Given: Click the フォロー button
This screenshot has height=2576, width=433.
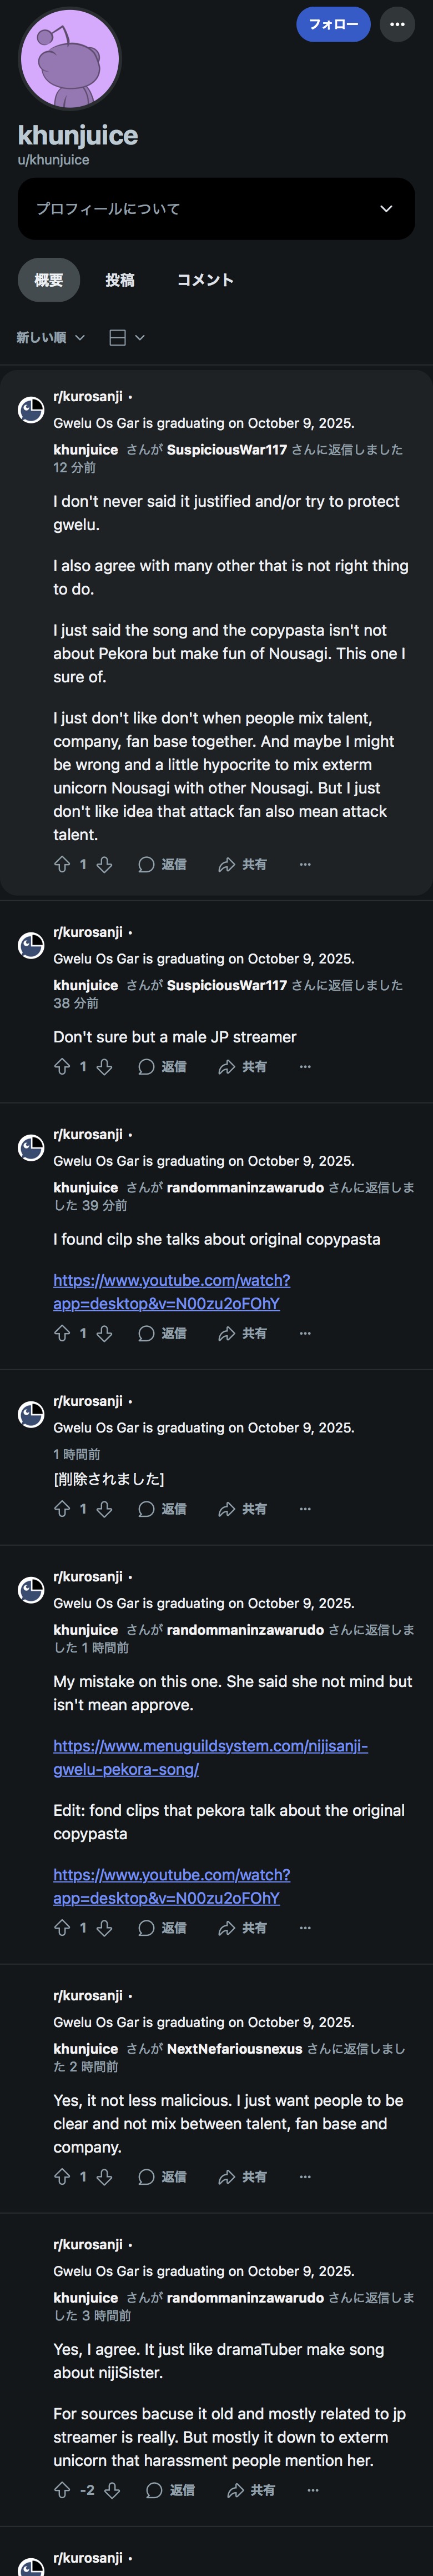Looking at the screenshot, I should pos(333,24).
